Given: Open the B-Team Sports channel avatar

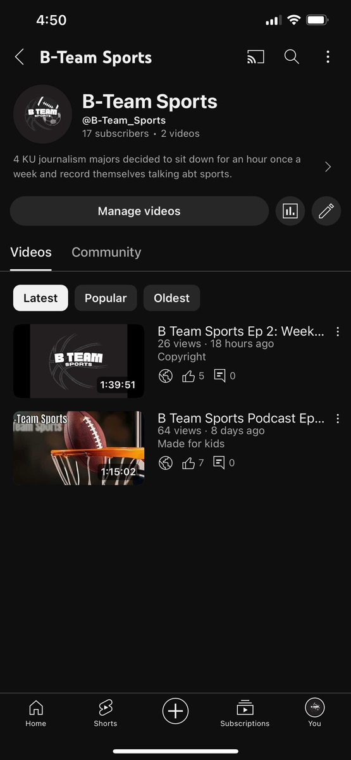Looking at the screenshot, I should tap(42, 114).
